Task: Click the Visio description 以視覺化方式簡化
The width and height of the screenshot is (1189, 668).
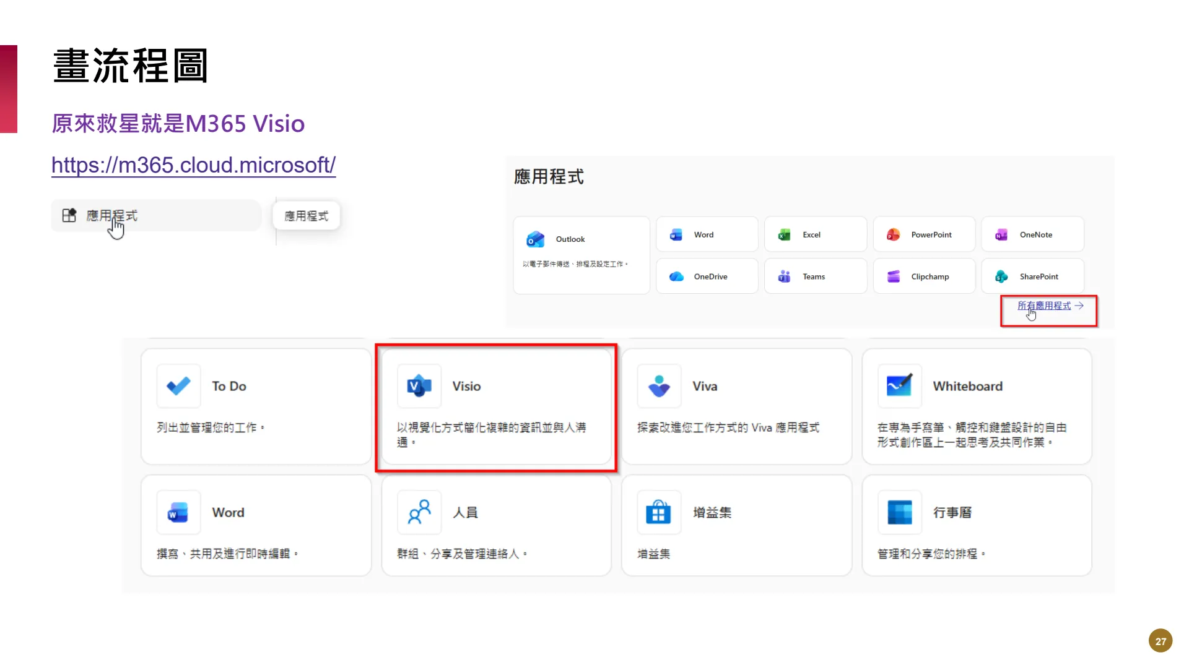Action: click(491, 435)
